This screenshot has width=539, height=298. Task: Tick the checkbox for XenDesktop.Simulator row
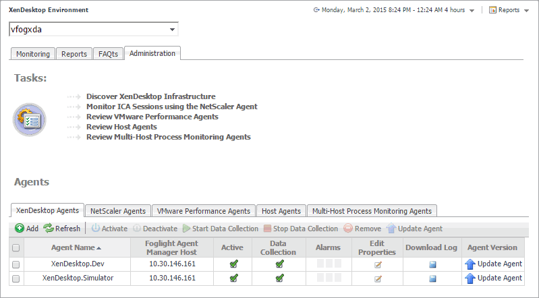pos(16,278)
